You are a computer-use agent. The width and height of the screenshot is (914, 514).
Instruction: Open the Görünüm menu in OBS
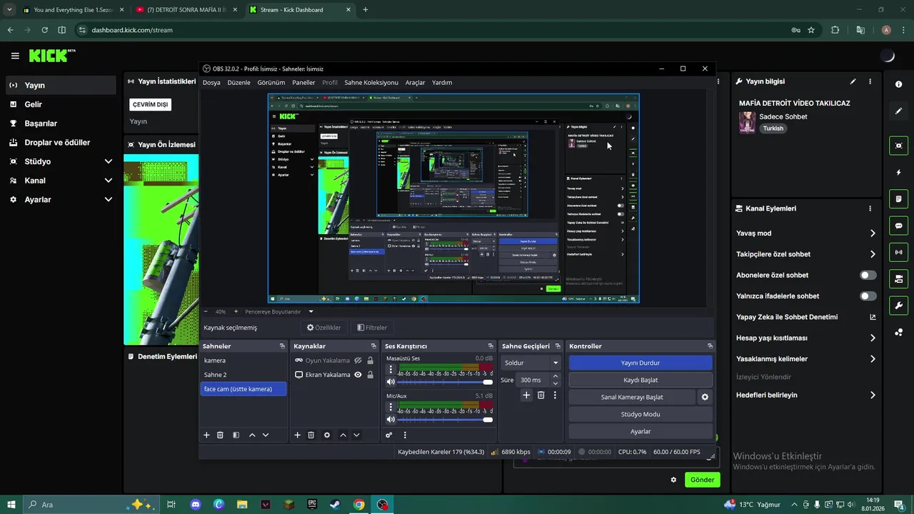click(271, 83)
